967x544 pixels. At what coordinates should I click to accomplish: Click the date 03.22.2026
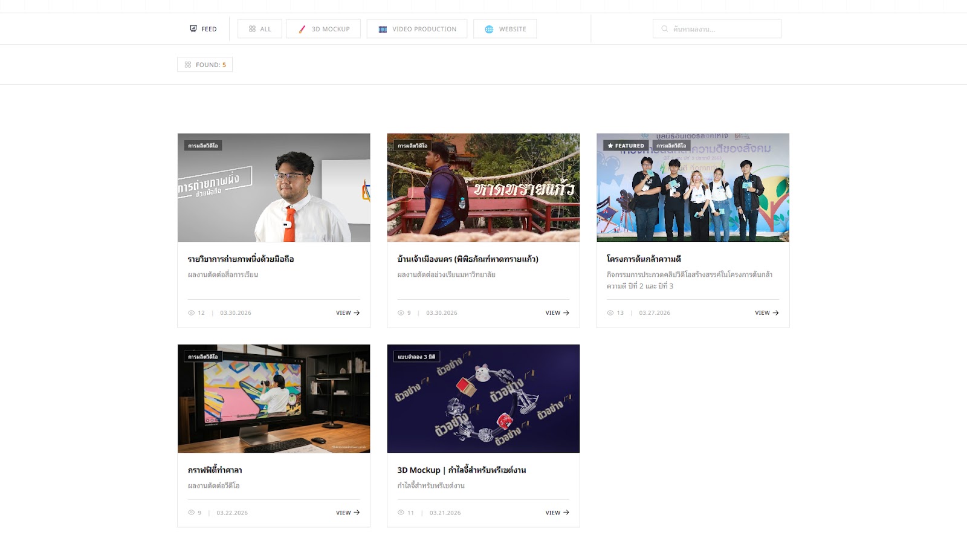click(232, 513)
